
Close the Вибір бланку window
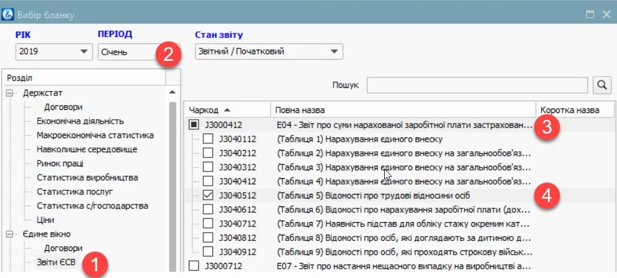(606, 15)
